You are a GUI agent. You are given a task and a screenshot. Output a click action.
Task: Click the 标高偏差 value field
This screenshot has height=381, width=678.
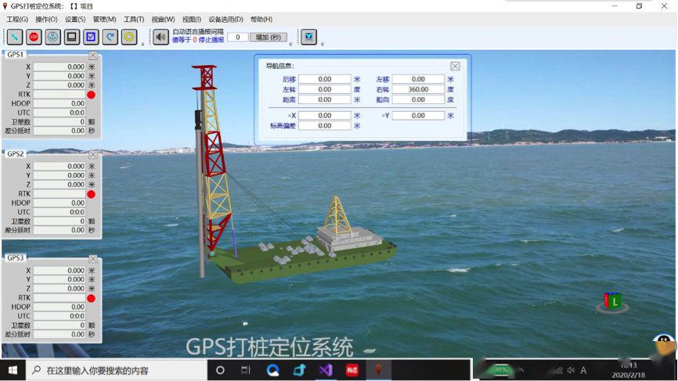click(324, 126)
